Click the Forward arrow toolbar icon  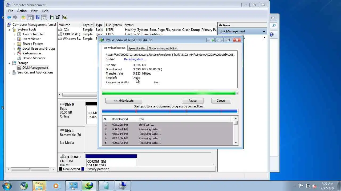click(15, 17)
